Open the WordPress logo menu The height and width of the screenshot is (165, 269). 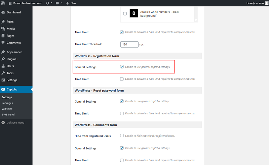click(3, 3)
